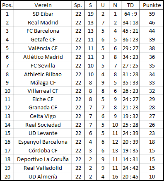Select the Málaga CF cell
Viewport: 164px width, 181px height.
pyautogui.click(x=43, y=82)
